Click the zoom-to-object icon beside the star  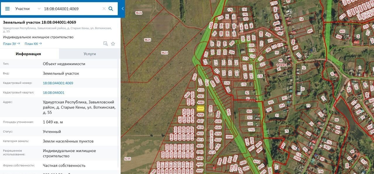(x=105, y=44)
